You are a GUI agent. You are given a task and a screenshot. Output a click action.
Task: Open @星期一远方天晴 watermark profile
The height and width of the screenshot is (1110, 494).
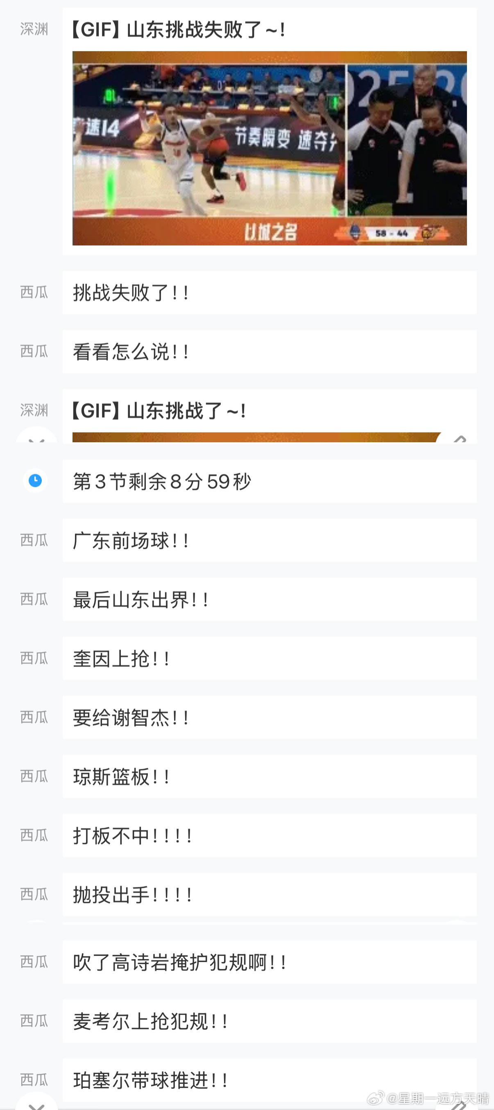point(437,1098)
